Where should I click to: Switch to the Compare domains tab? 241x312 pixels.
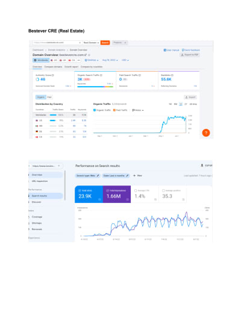(x=53, y=67)
